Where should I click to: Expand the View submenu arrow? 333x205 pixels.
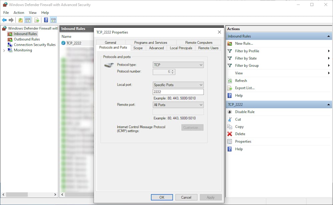pyautogui.click(x=329, y=73)
